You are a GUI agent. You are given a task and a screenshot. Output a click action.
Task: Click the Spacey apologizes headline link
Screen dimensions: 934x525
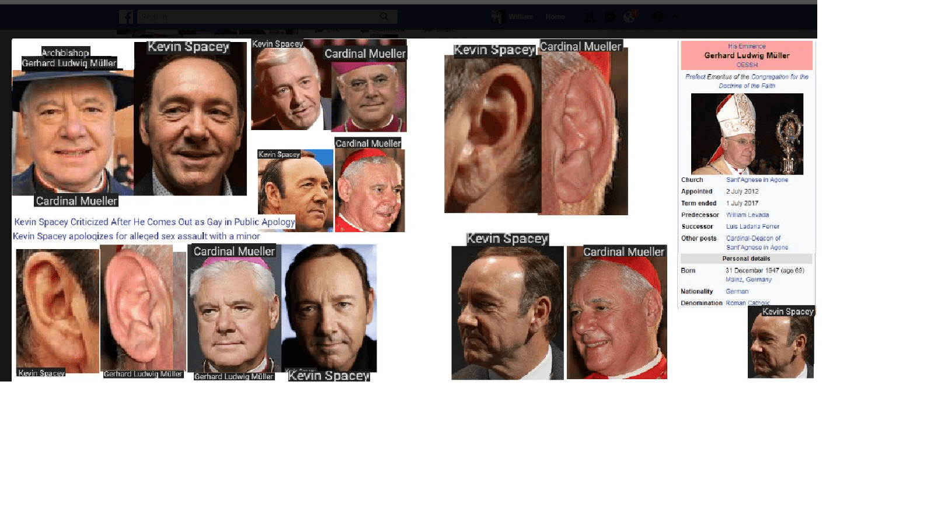(136, 236)
